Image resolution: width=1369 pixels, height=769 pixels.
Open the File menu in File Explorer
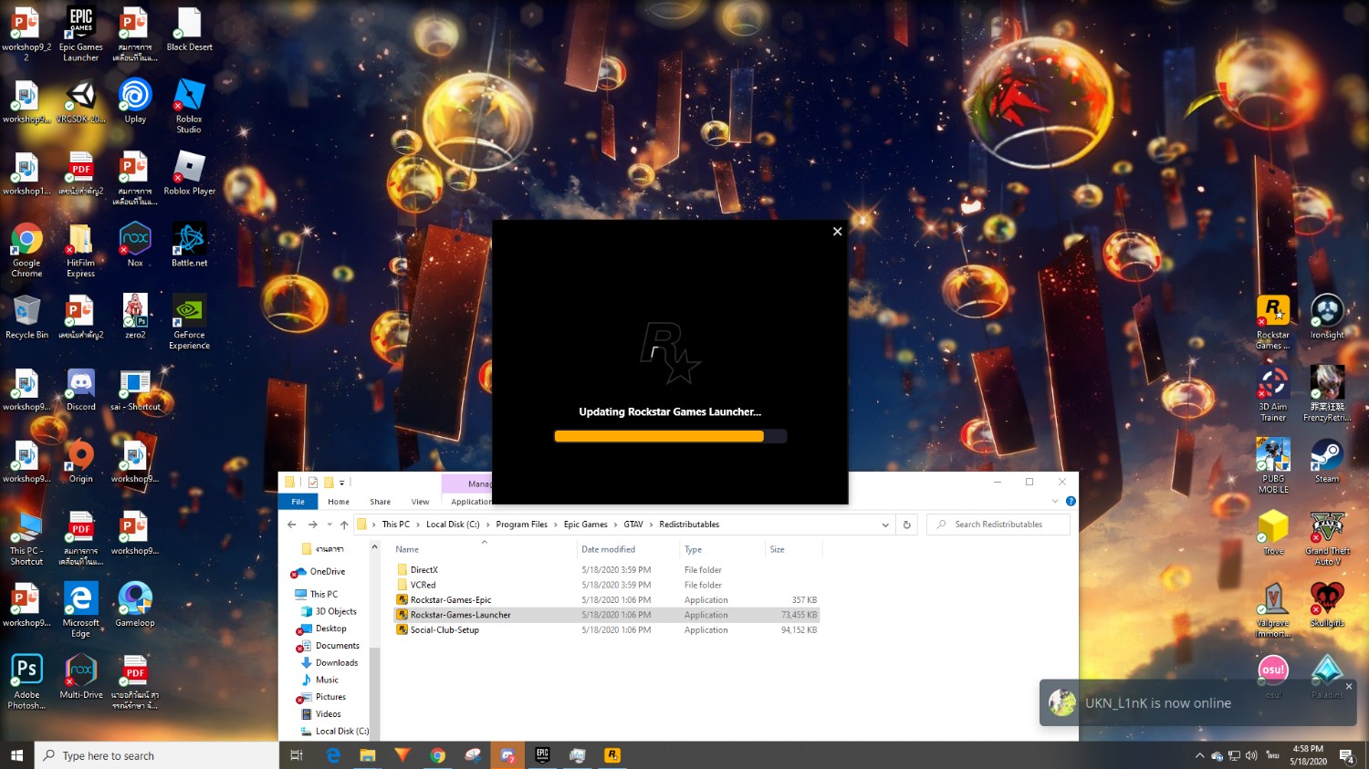point(298,502)
